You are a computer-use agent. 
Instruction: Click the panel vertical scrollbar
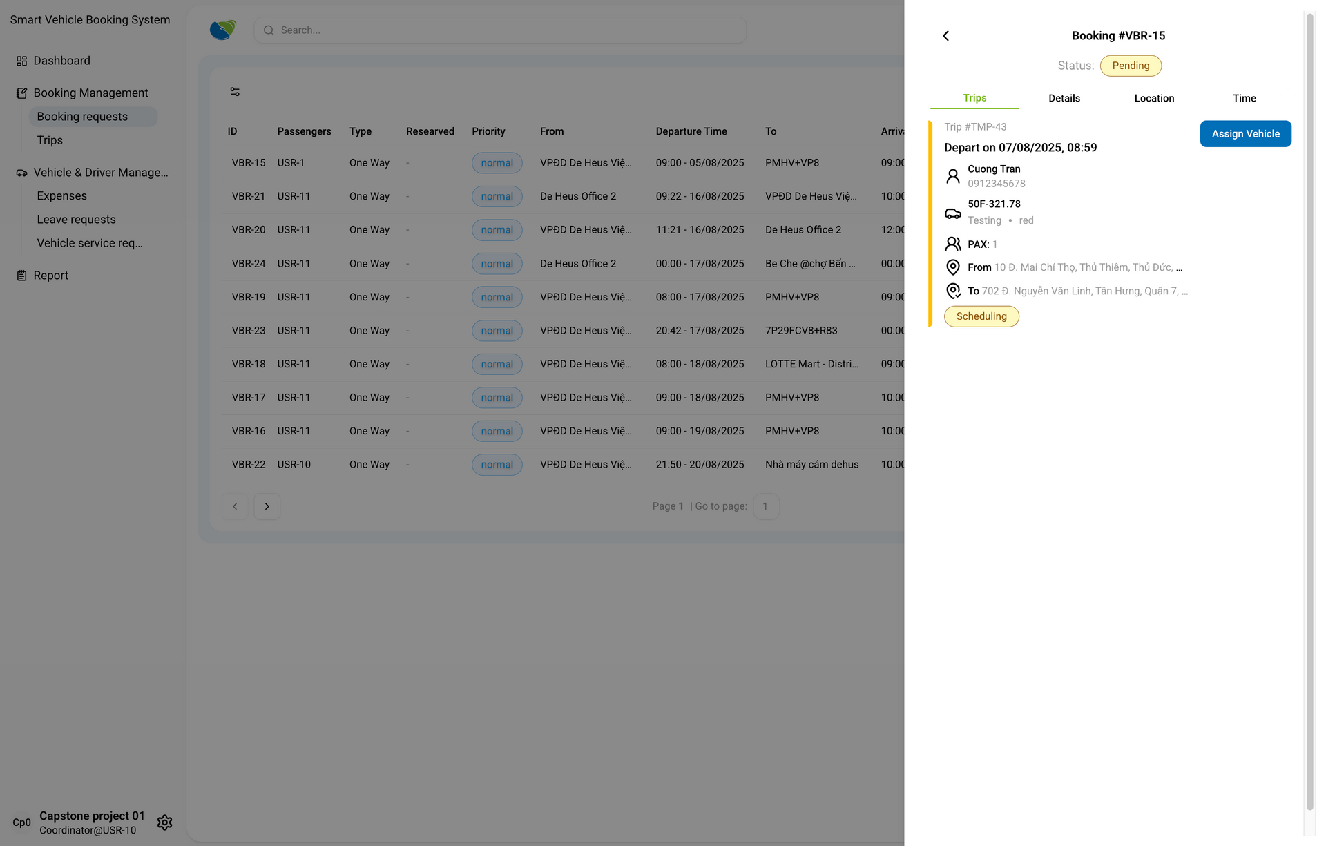tap(1309, 414)
